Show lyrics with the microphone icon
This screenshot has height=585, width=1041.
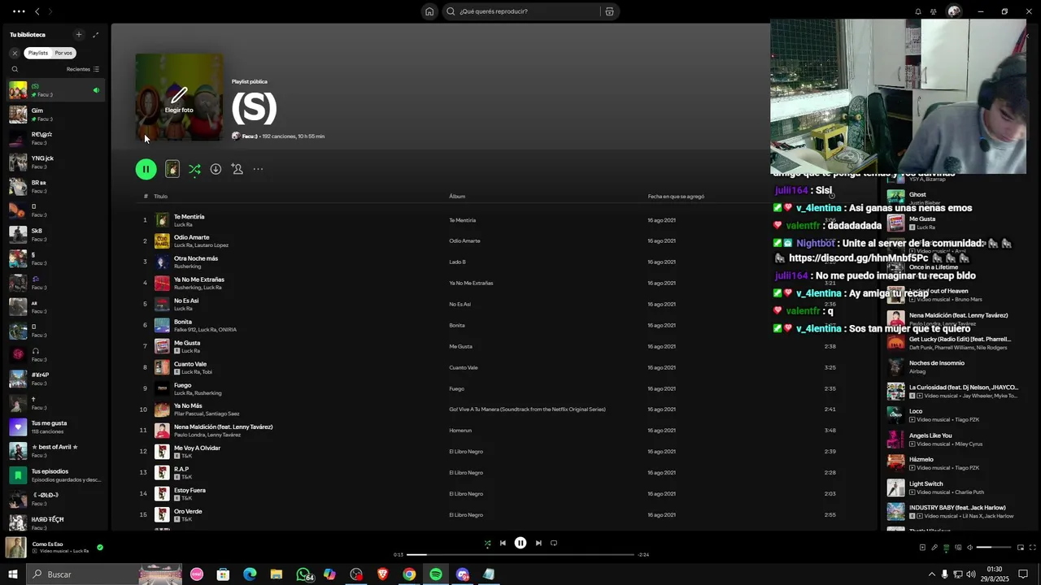(934, 548)
